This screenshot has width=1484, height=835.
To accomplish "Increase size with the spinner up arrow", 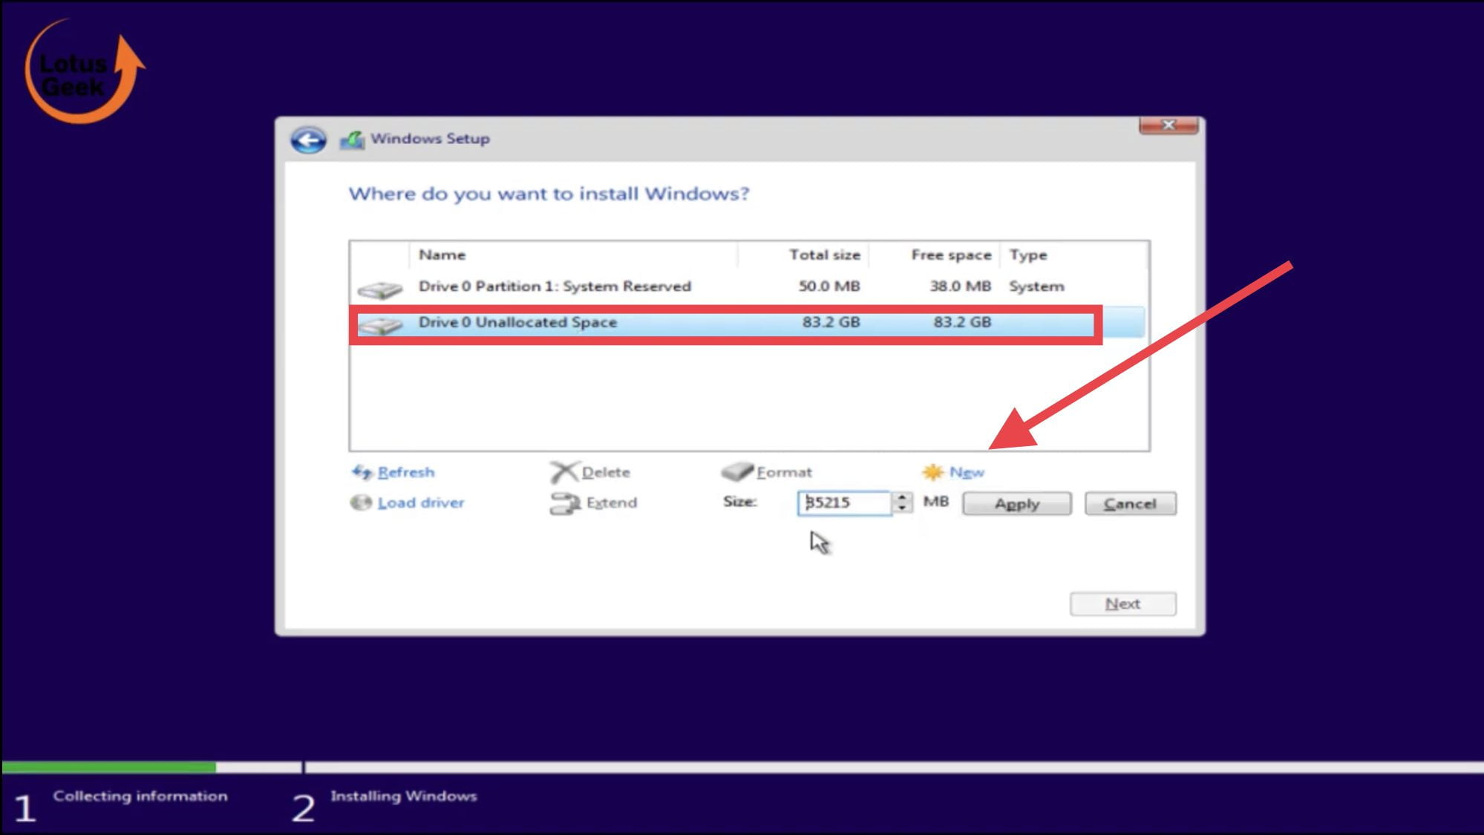I will tap(902, 497).
